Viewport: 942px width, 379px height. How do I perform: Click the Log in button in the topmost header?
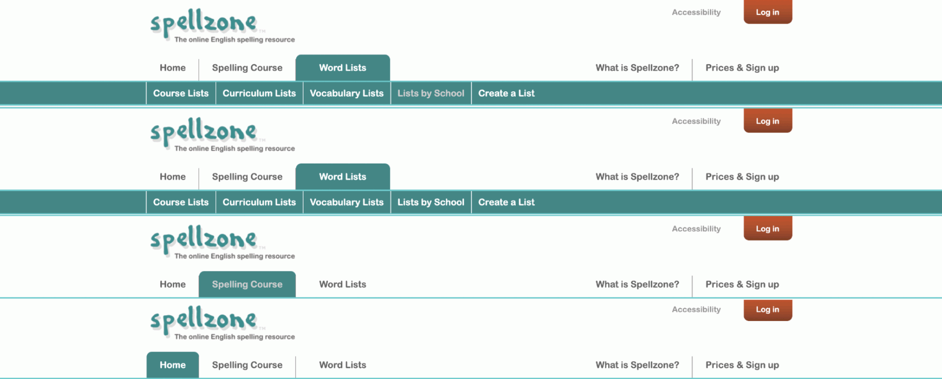(x=767, y=12)
